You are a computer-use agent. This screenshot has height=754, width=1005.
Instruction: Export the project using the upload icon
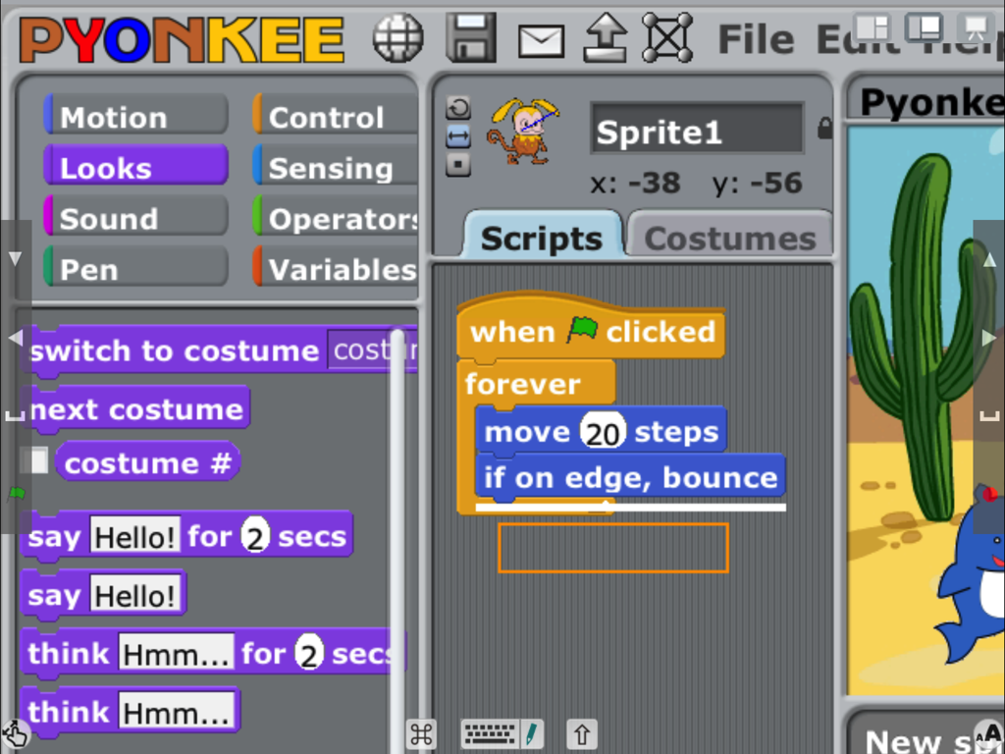[604, 37]
